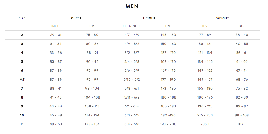Click size 11 row label
The height and width of the screenshot is (134, 268).
22,124
